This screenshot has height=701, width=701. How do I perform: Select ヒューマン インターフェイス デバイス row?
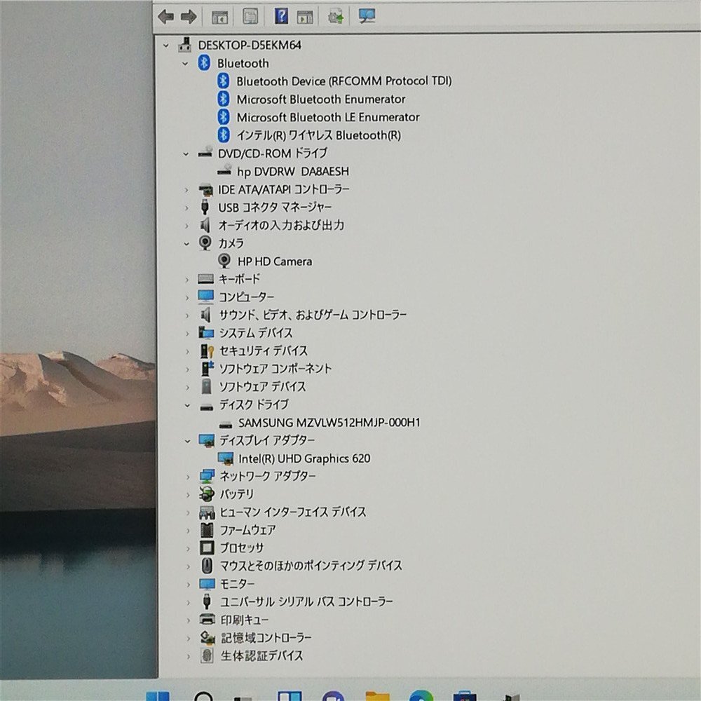[x=293, y=512]
